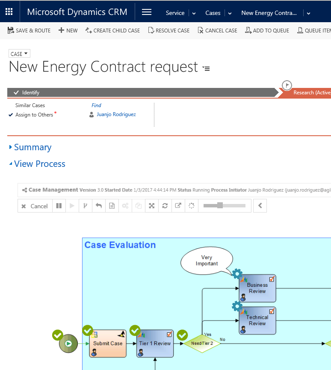Select the Tier 1 Review activity
The height and width of the screenshot is (370, 331).
pyautogui.click(x=155, y=344)
